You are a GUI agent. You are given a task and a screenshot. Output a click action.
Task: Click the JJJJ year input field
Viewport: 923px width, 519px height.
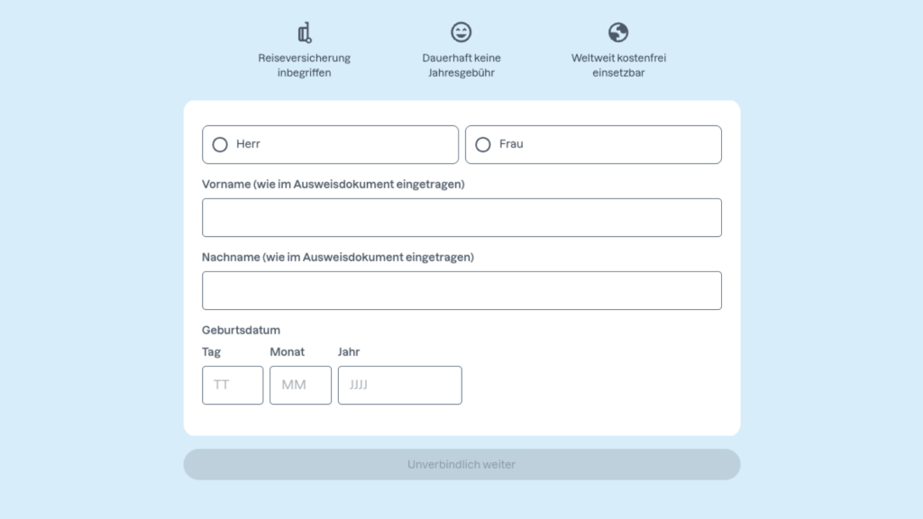pos(399,385)
